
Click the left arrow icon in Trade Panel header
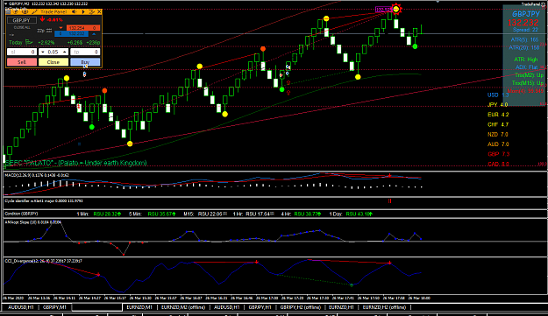(75, 12)
